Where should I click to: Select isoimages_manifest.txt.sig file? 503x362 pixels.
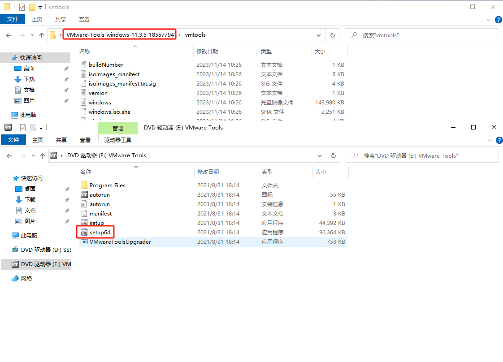coord(122,84)
